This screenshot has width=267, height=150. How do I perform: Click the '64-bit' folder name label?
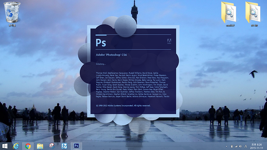254,25
